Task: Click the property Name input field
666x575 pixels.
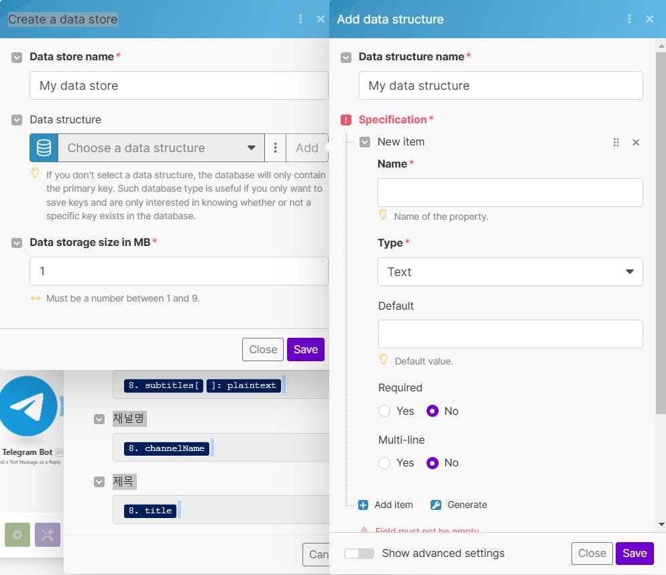Action: (510, 192)
